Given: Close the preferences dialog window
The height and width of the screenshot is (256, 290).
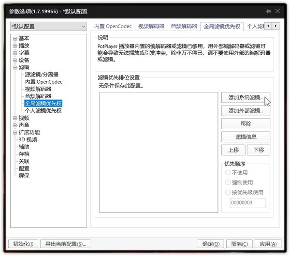Looking at the screenshot, I should [279, 11].
